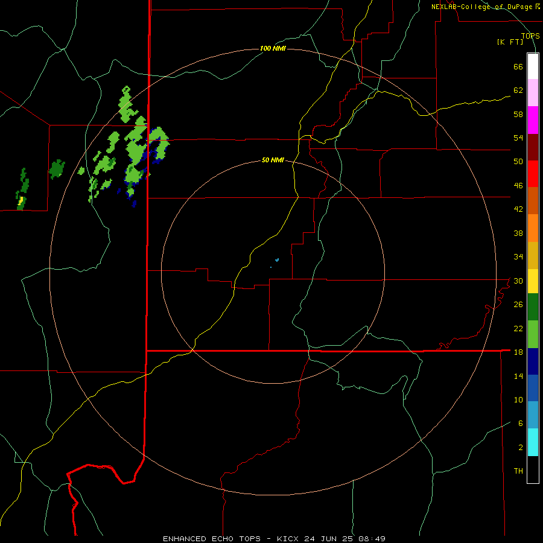Click the legend value '66'

(x=518, y=66)
